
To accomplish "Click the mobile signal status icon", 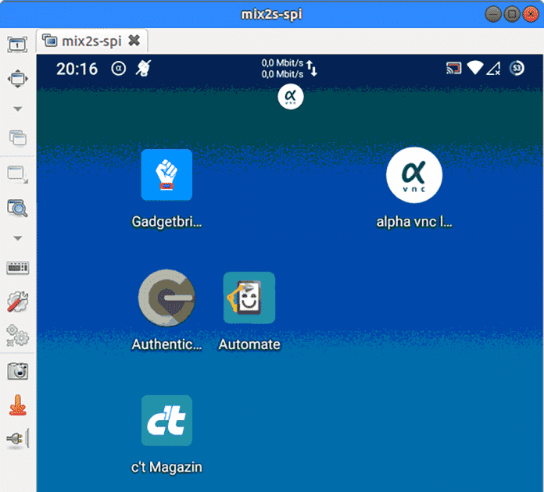I will tap(493, 68).
